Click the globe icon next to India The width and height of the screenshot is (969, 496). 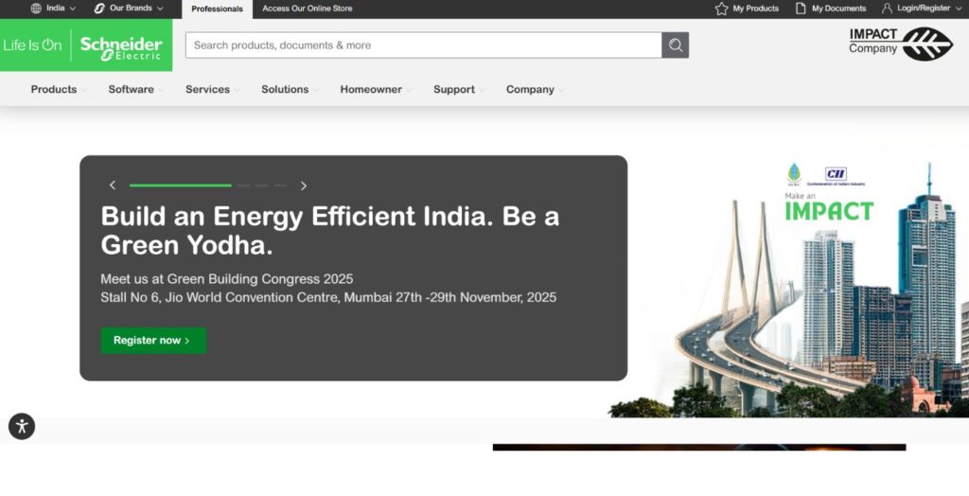click(x=36, y=9)
